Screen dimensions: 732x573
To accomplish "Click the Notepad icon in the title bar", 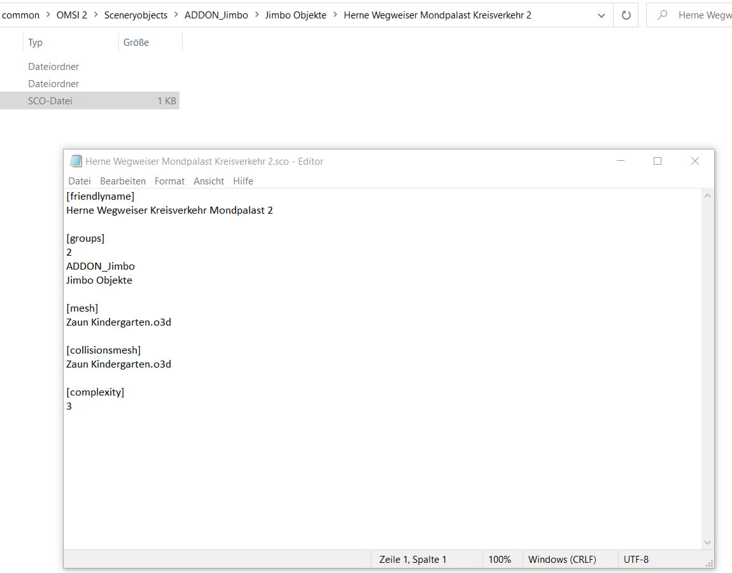I will coord(76,162).
